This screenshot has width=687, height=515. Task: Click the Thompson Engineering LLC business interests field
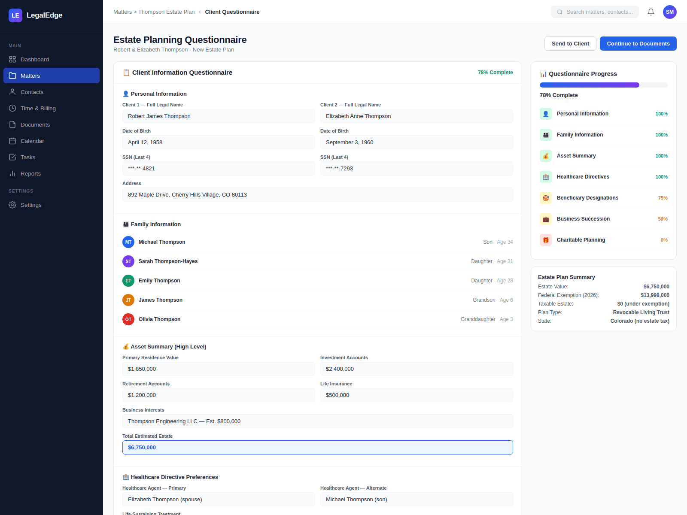point(318,421)
